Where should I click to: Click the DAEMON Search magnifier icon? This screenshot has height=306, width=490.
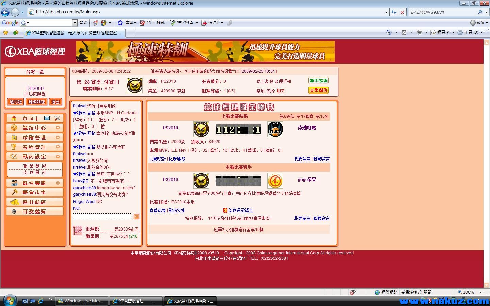[x=480, y=12]
